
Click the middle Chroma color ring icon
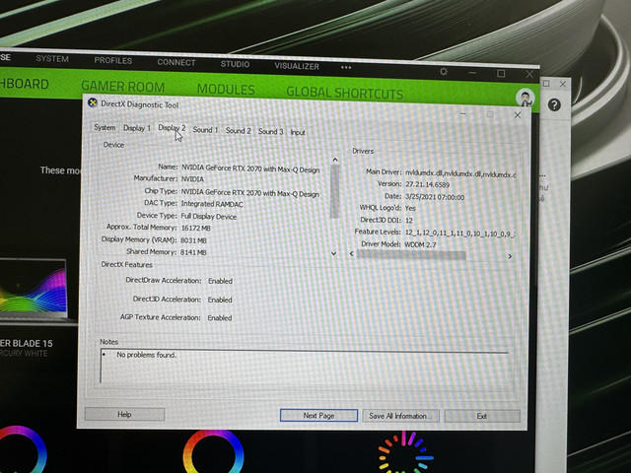tap(213, 451)
